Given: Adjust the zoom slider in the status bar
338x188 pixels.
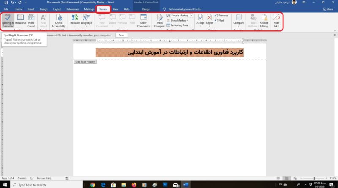Looking at the screenshot, I should [314, 178].
